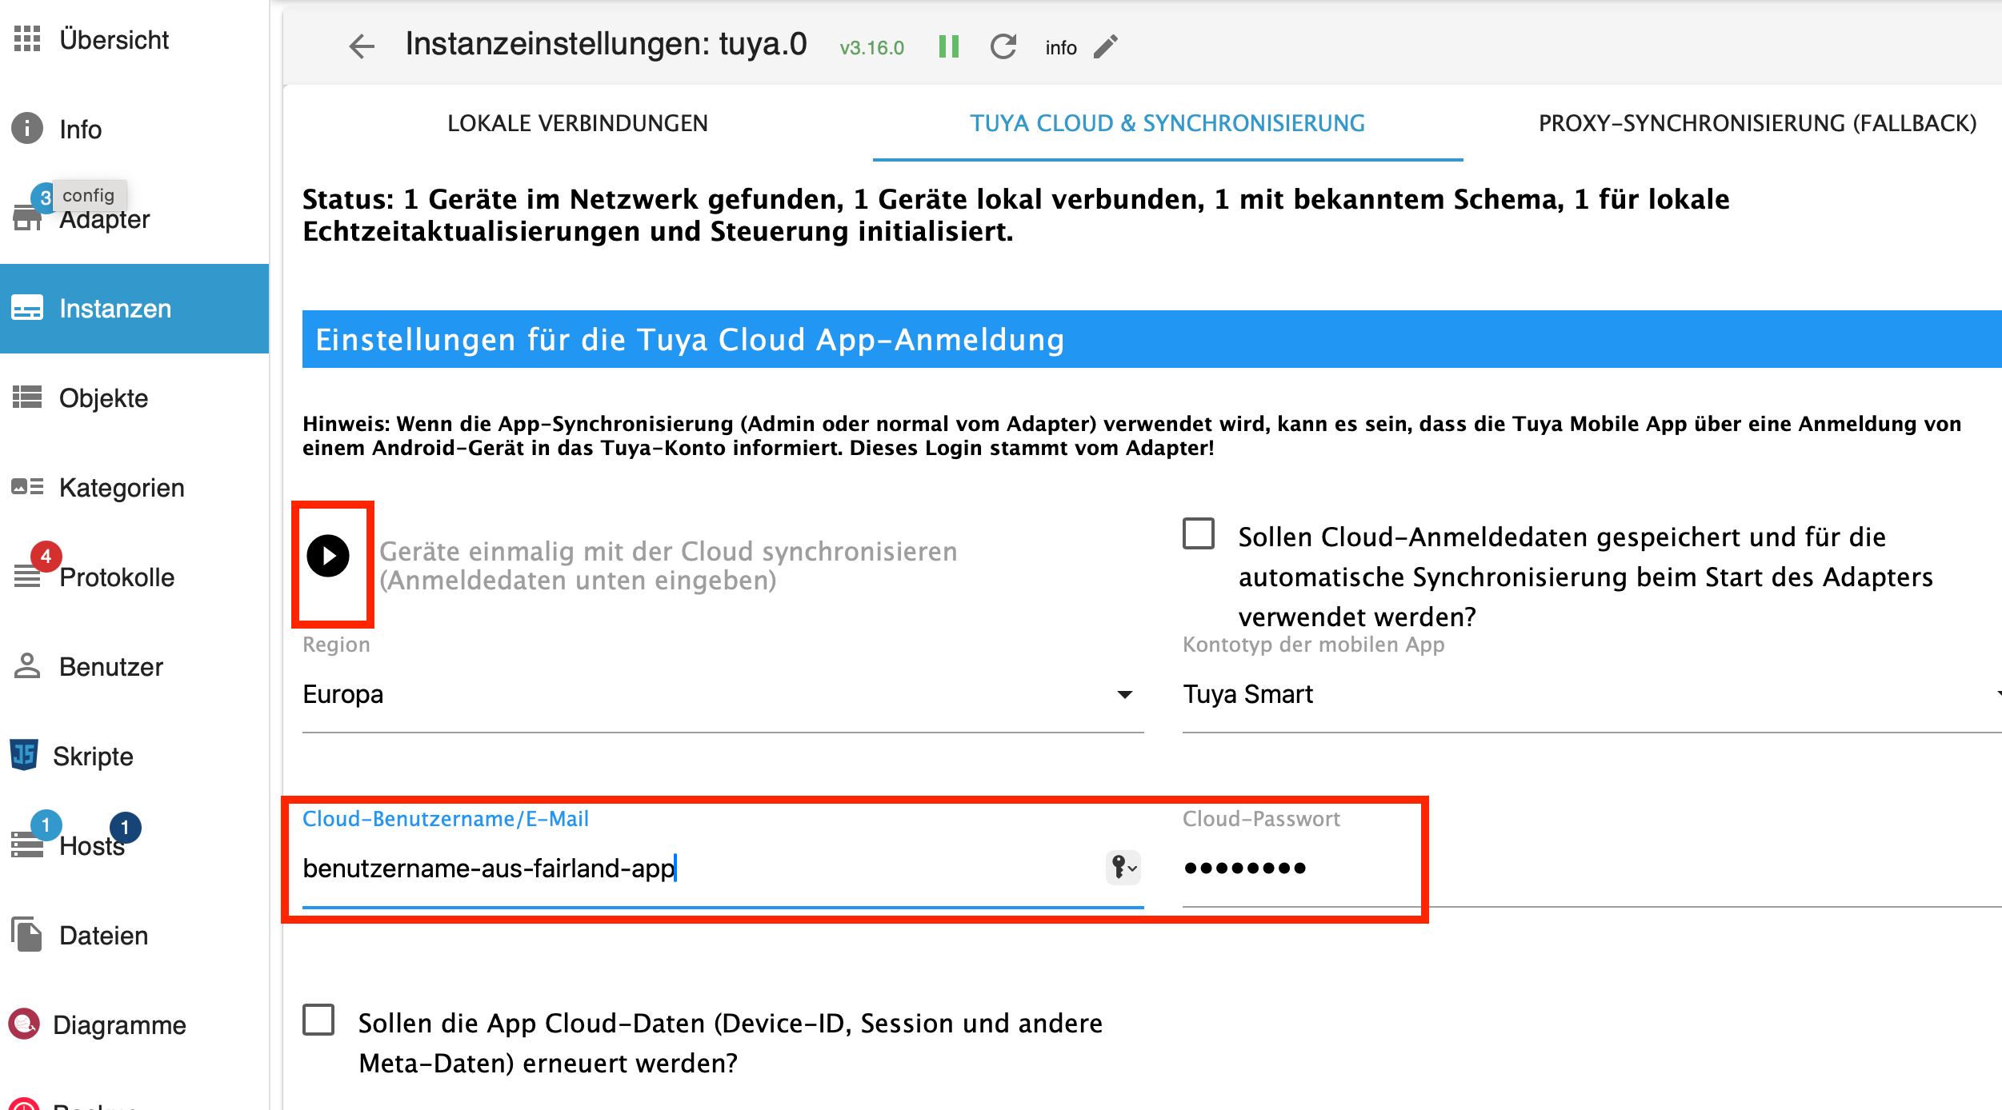The width and height of the screenshot is (2002, 1110).
Task: Go to Objekte in the sidebar
Action: (103, 397)
